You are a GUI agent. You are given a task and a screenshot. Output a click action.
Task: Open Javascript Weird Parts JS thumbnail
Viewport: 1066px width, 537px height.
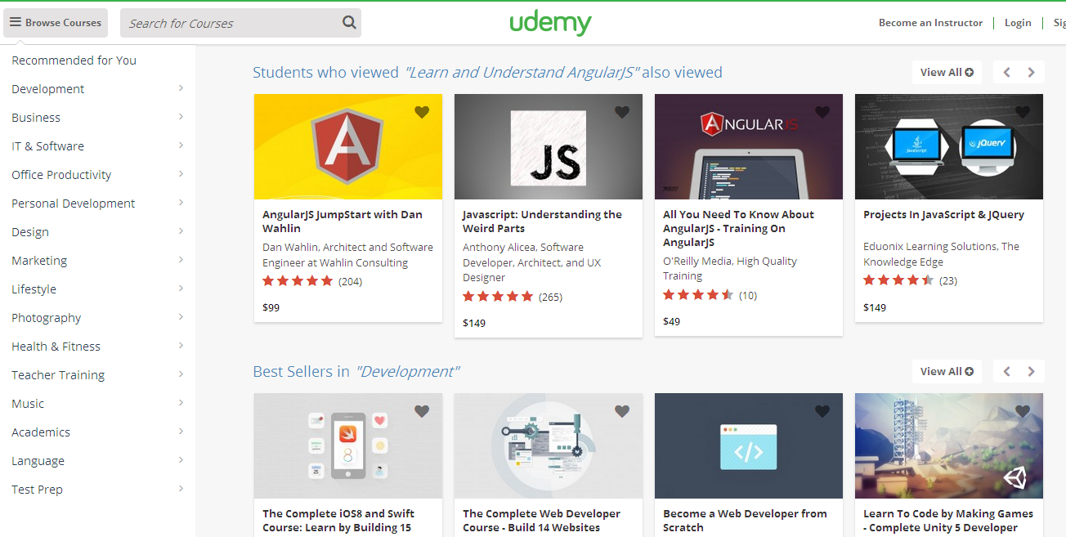(x=549, y=146)
